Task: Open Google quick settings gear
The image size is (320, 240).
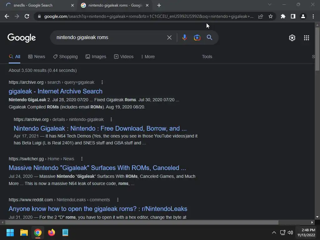Action: 292,38
